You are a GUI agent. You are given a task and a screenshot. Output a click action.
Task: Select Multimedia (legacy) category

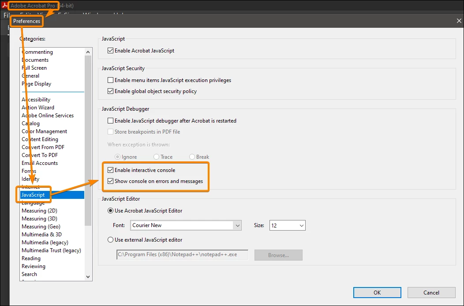(45, 243)
